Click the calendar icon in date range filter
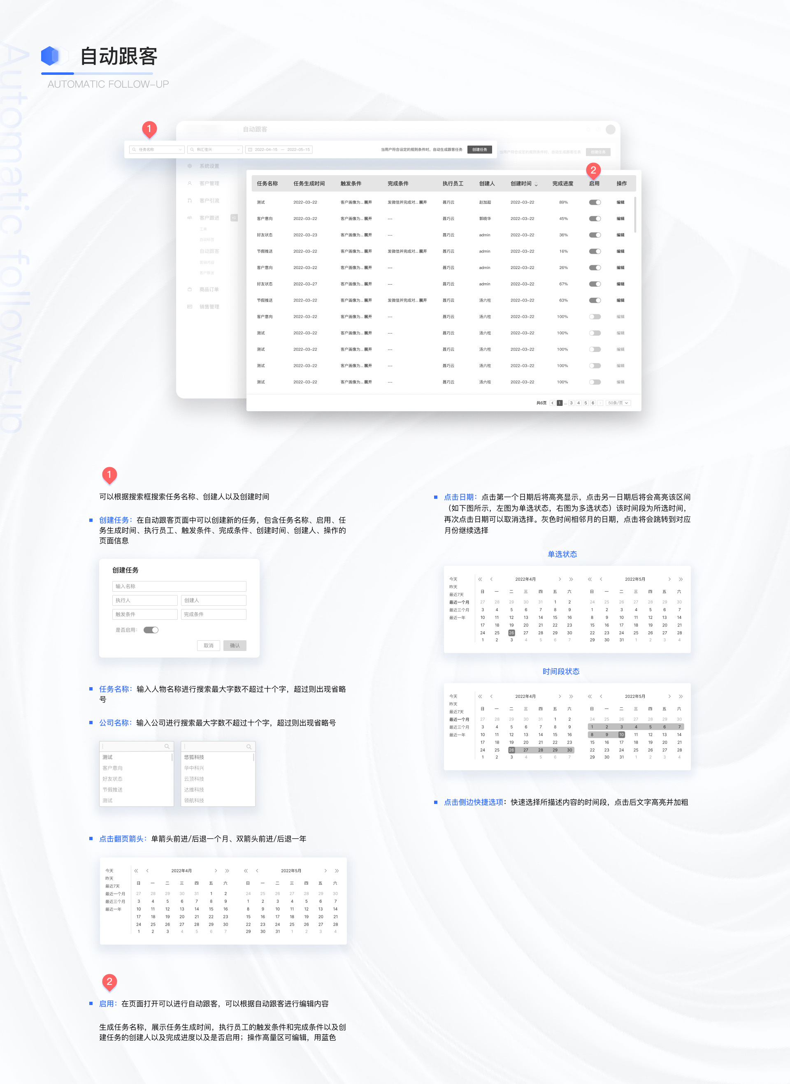790x1084 pixels. (x=250, y=150)
